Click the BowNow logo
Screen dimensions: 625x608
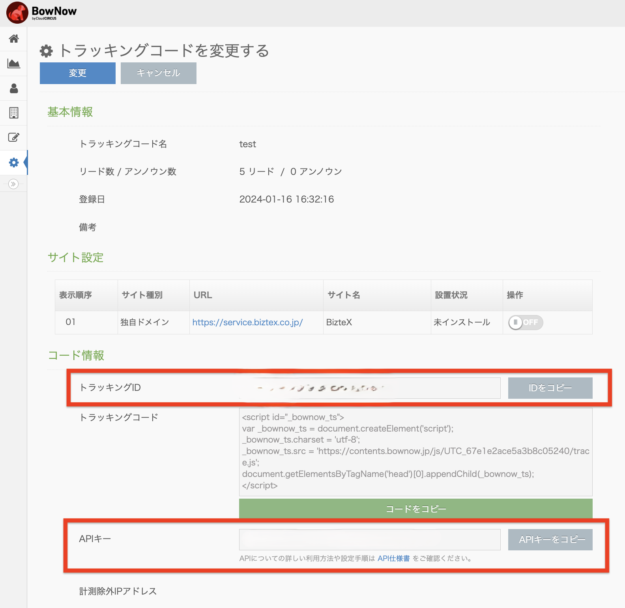[42, 13]
